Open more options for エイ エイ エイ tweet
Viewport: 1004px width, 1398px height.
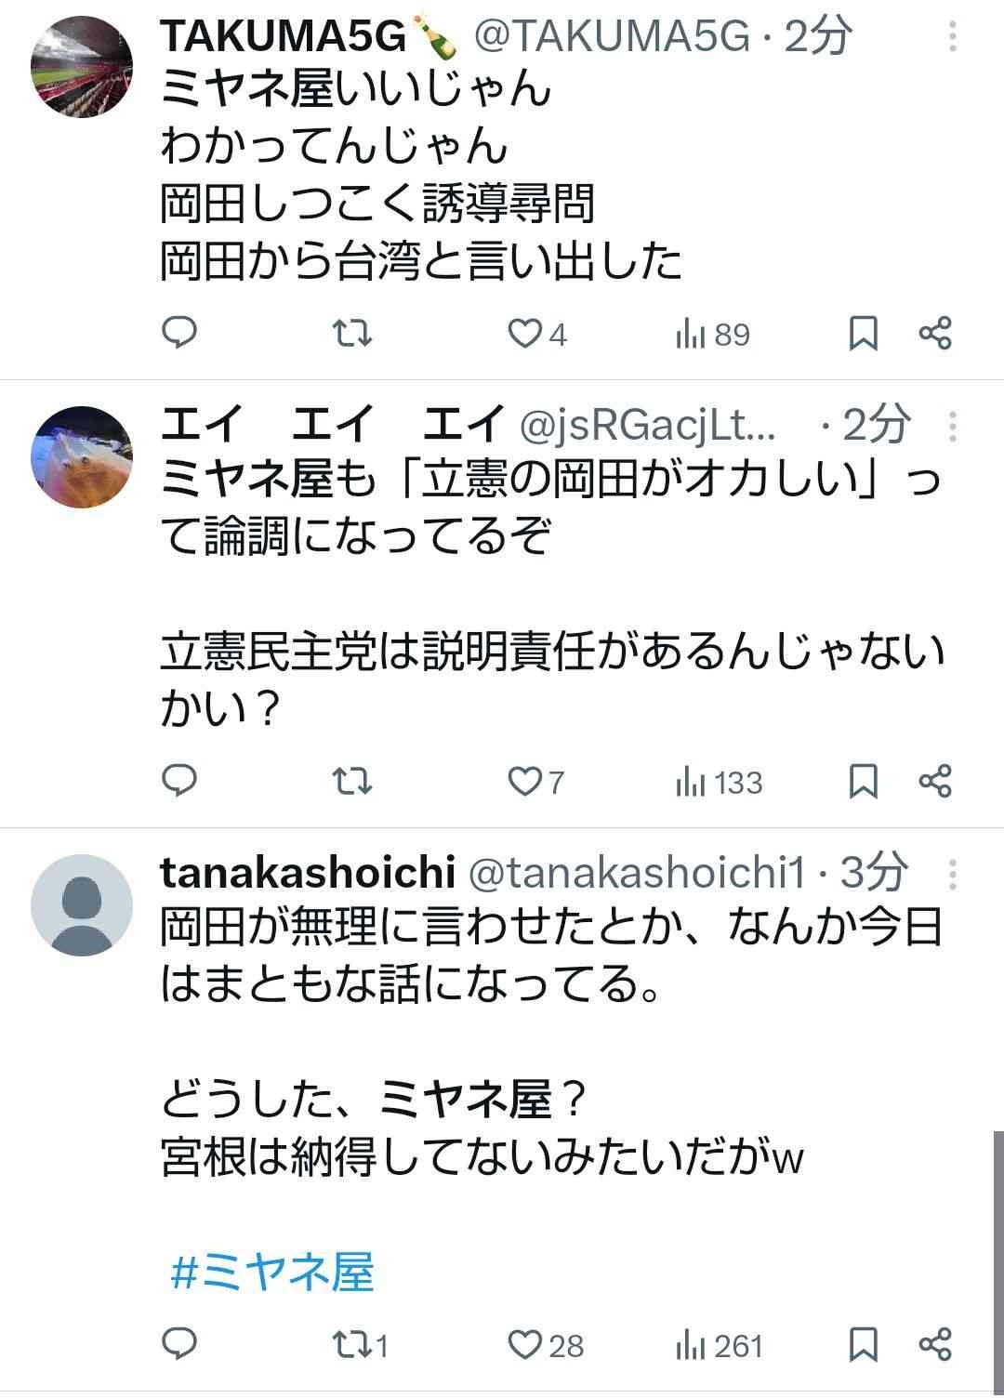952,426
